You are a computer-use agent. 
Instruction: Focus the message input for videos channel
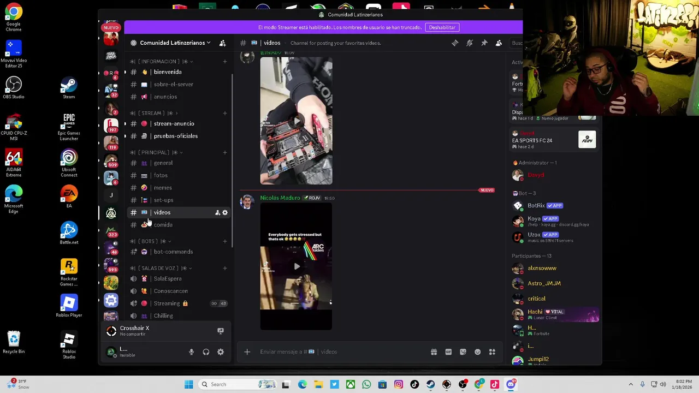pyautogui.click(x=341, y=352)
